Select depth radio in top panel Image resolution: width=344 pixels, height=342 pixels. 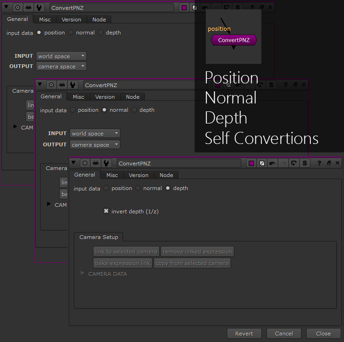[x=100, y=33]
